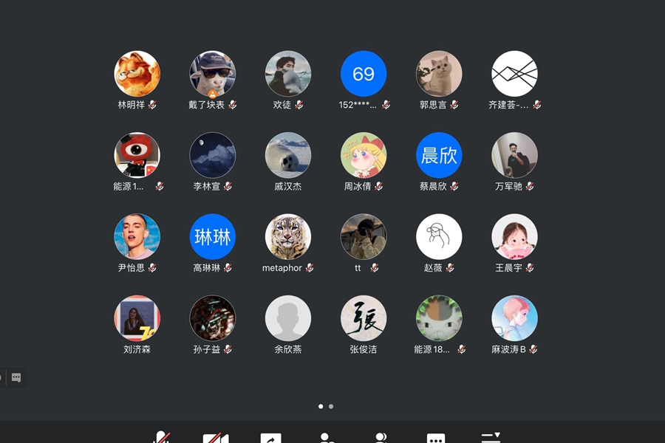This screenshot has height=443, width=665.
Task: Open the chat bubble icon in the bottom toolbar
Action: pos(436,438)
